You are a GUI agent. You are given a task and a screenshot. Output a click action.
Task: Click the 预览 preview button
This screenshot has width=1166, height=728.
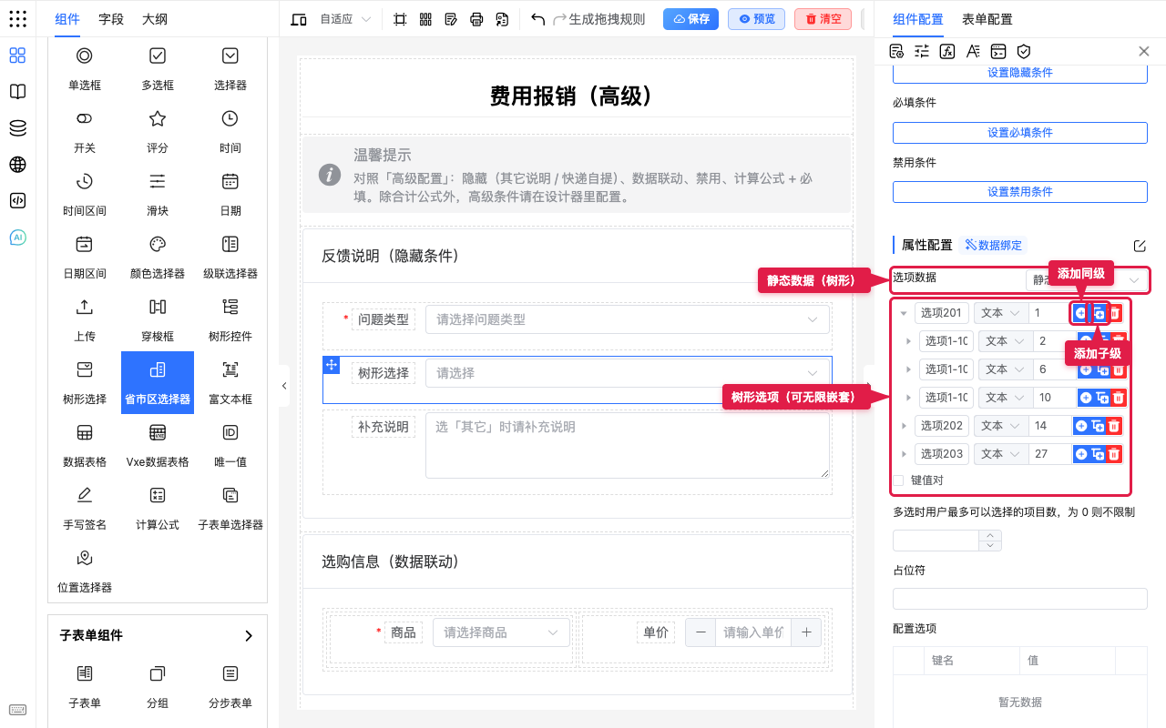(756, 19)
